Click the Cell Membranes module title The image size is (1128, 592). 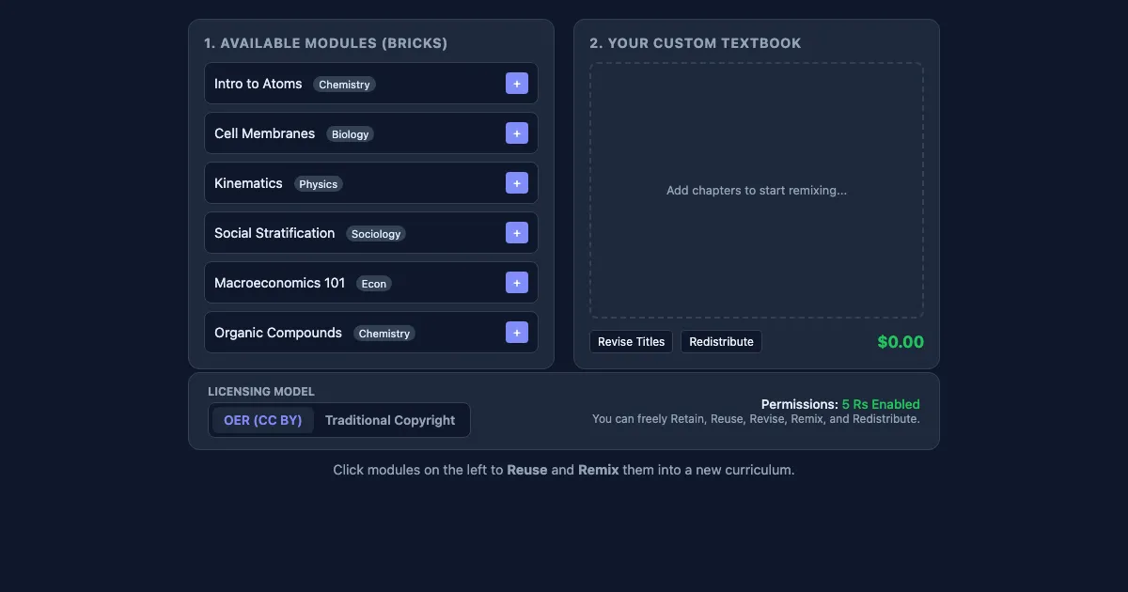pyautogui.click(x=265, y=133)
